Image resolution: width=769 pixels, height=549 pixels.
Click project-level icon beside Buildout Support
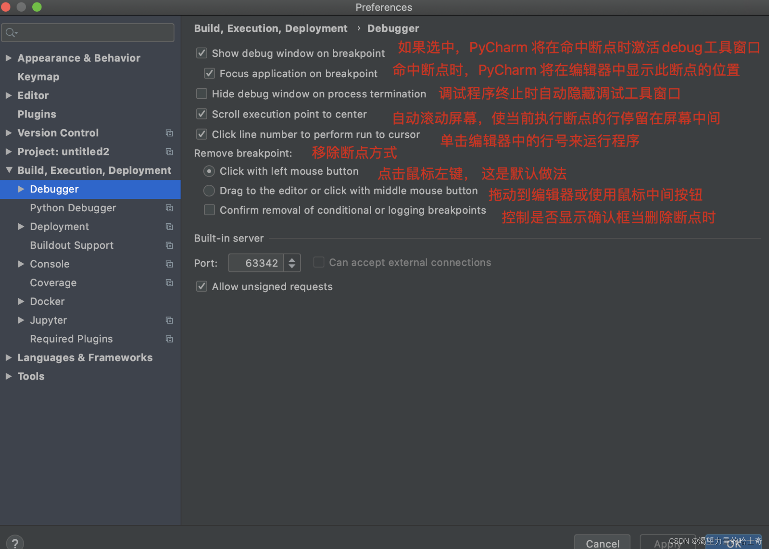click(x=169, y=245)
